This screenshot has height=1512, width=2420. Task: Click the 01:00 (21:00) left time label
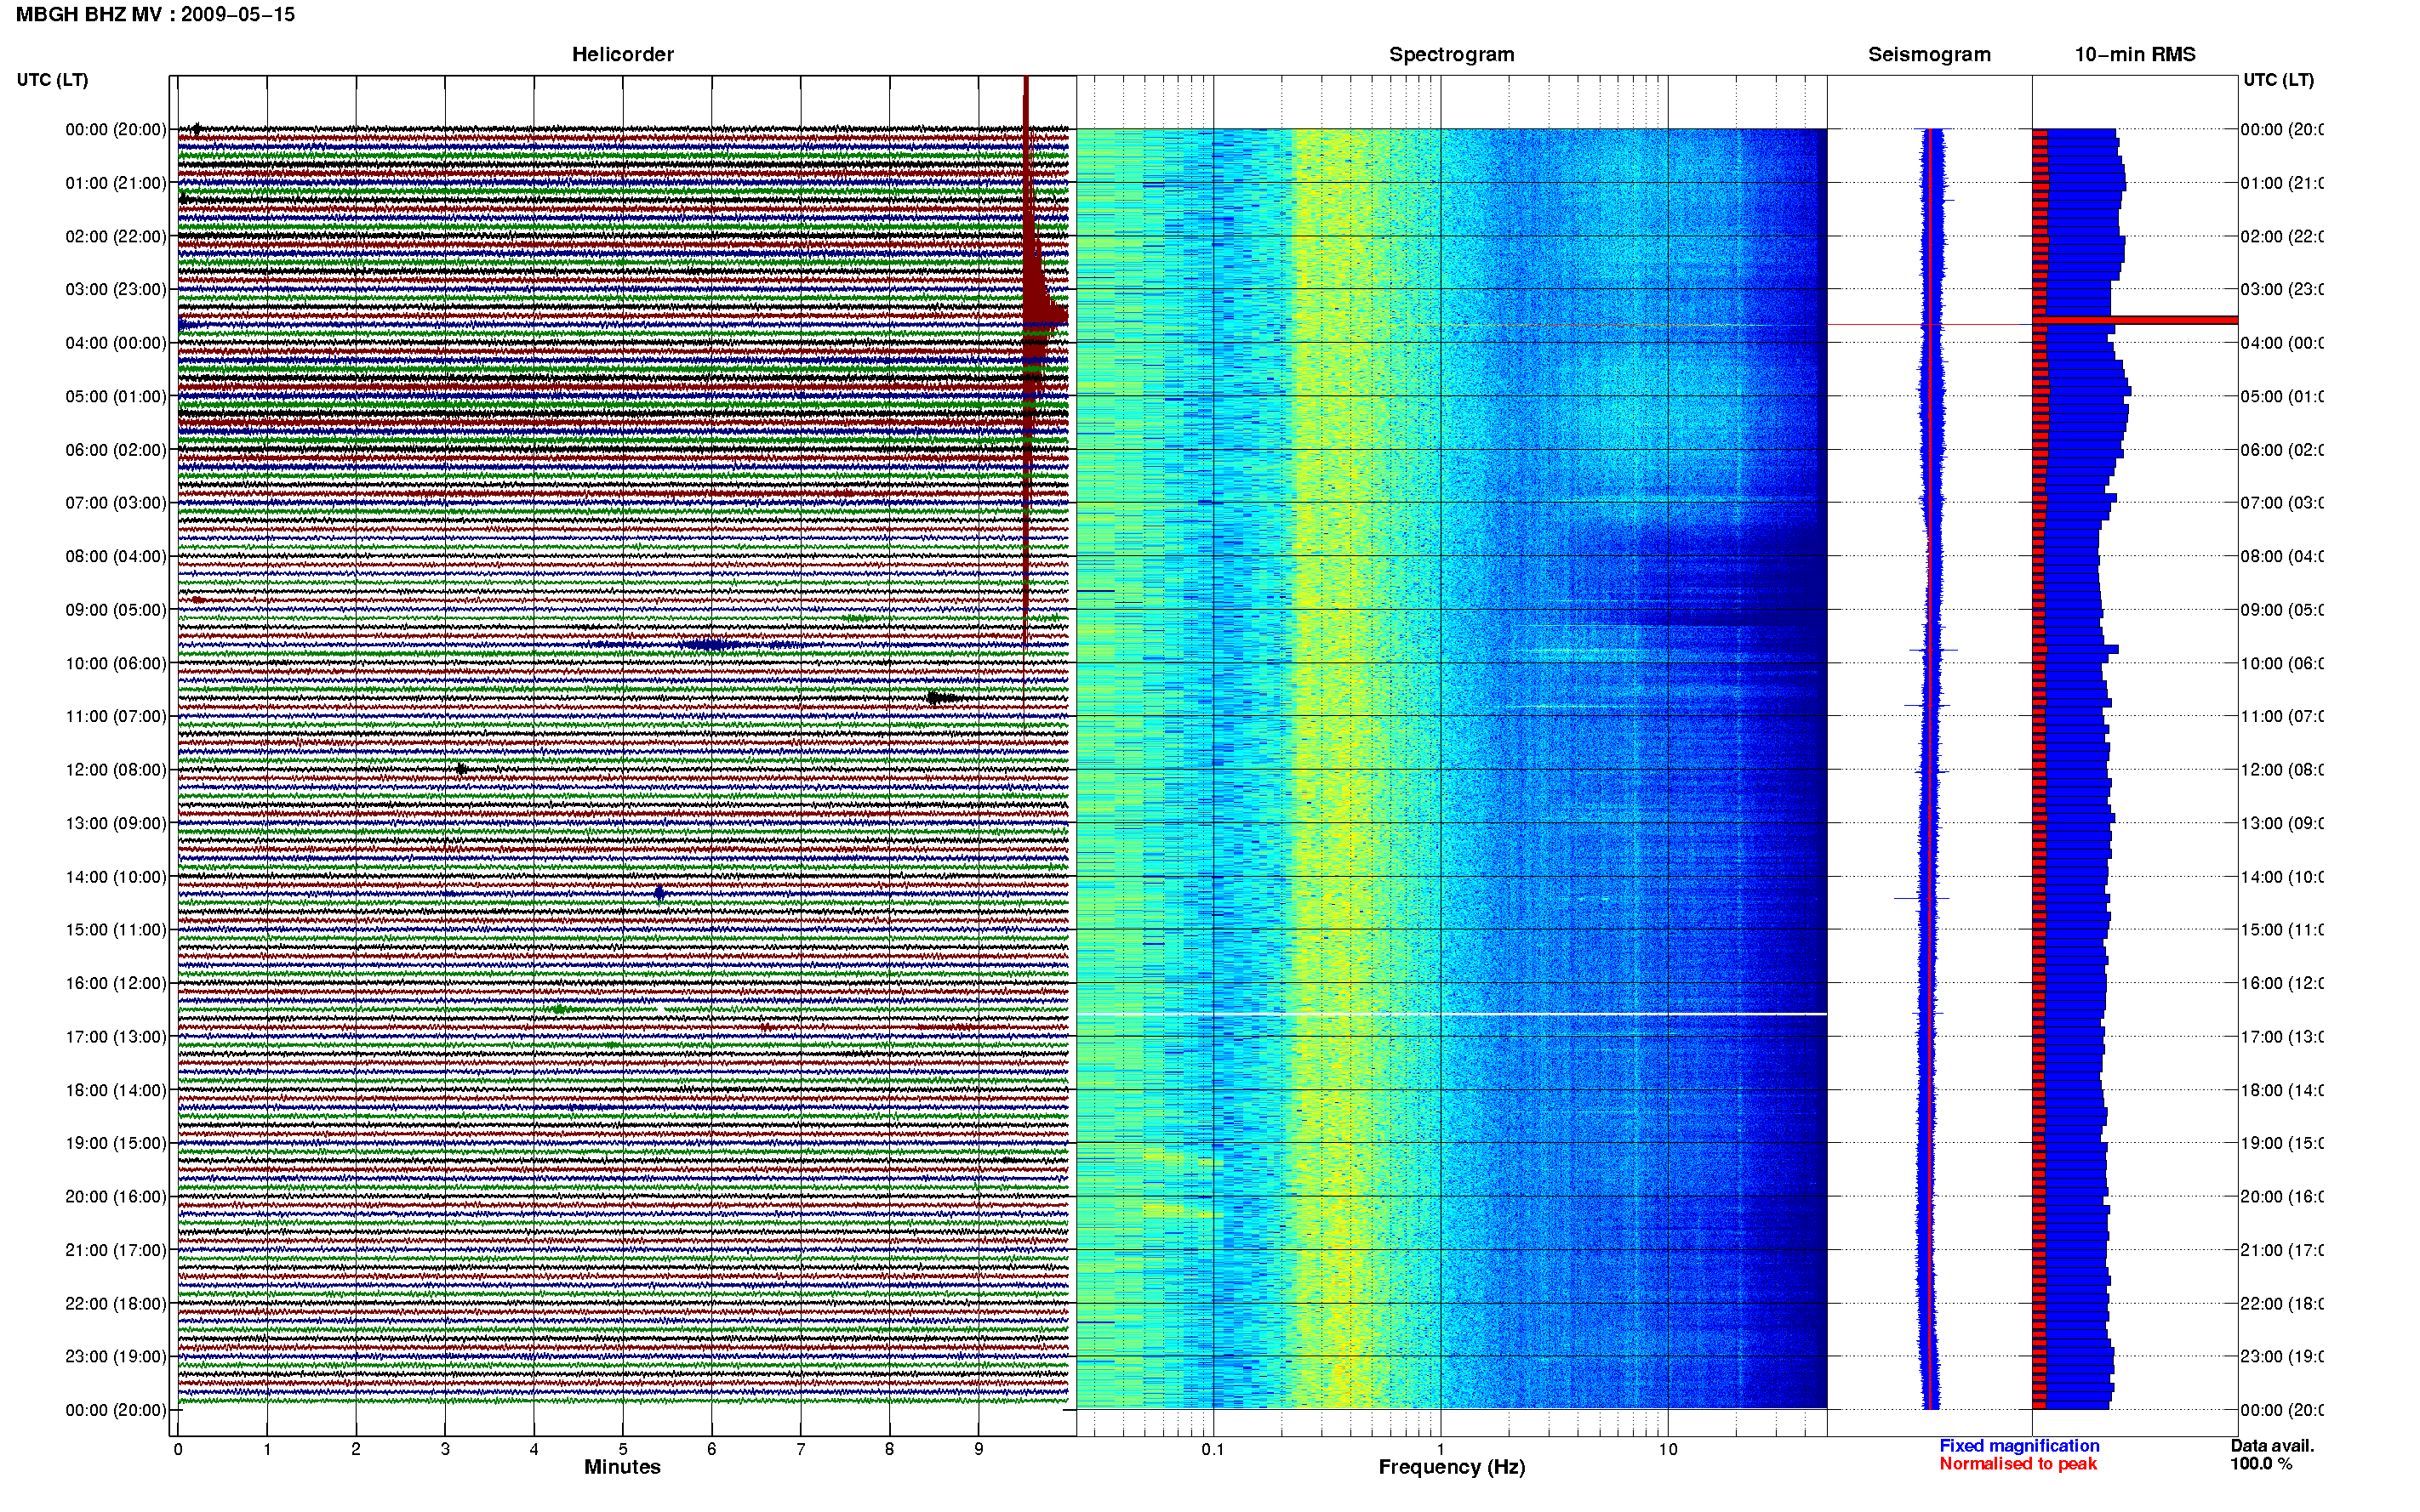point(116,183)
